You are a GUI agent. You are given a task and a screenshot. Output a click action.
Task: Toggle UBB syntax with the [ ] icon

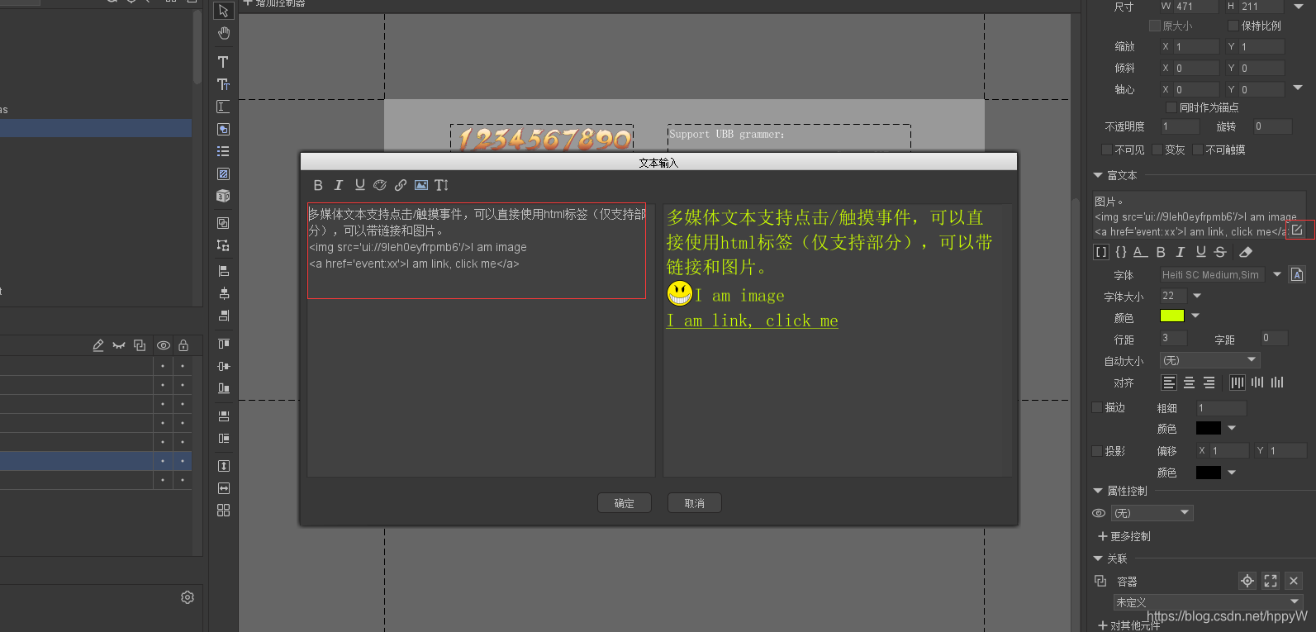click(1101, 252)
